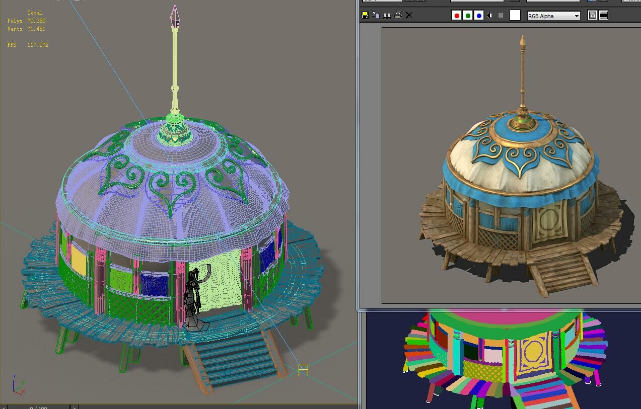Click the white background color swatch
This screenshot has height=409, width=641.
(x=515, y=15)
